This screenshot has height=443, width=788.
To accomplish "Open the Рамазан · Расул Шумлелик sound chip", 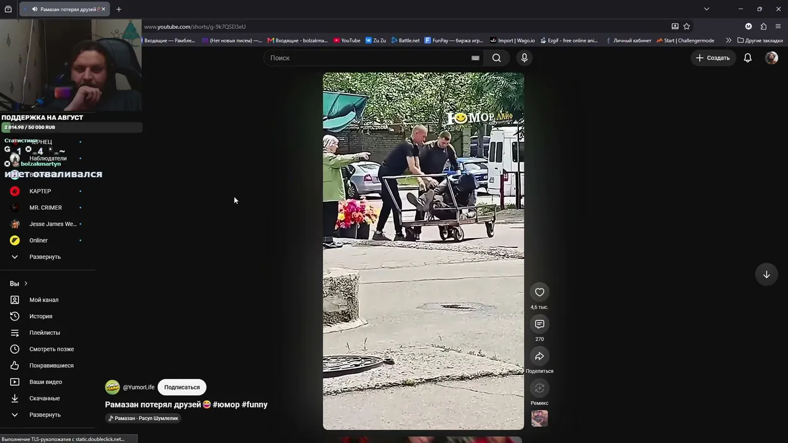I will [143, 418].
